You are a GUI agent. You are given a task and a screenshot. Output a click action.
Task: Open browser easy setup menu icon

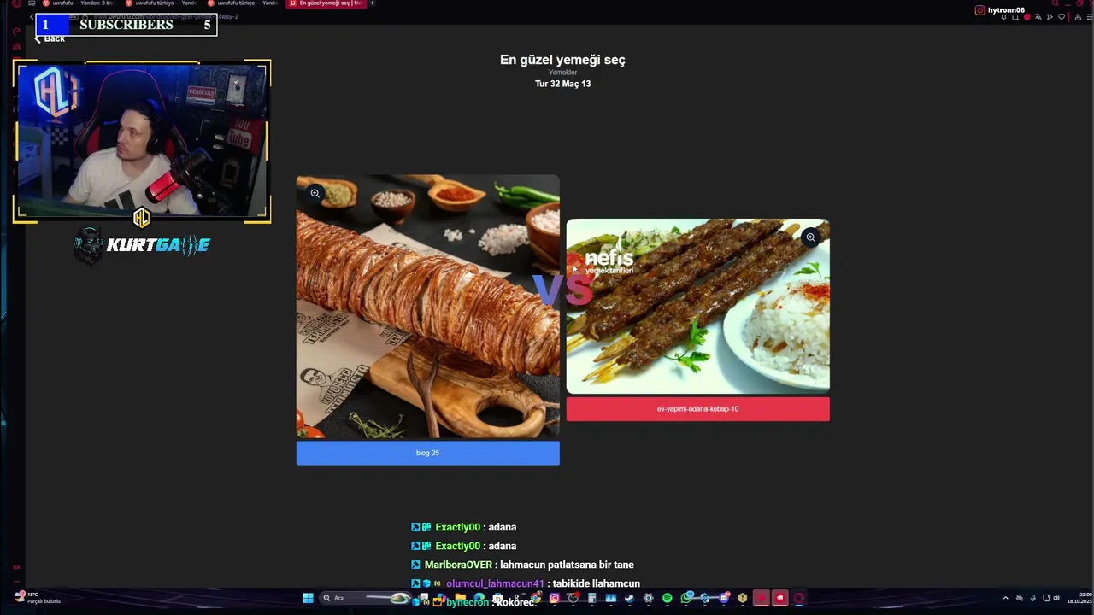[x=1090, y=17]
